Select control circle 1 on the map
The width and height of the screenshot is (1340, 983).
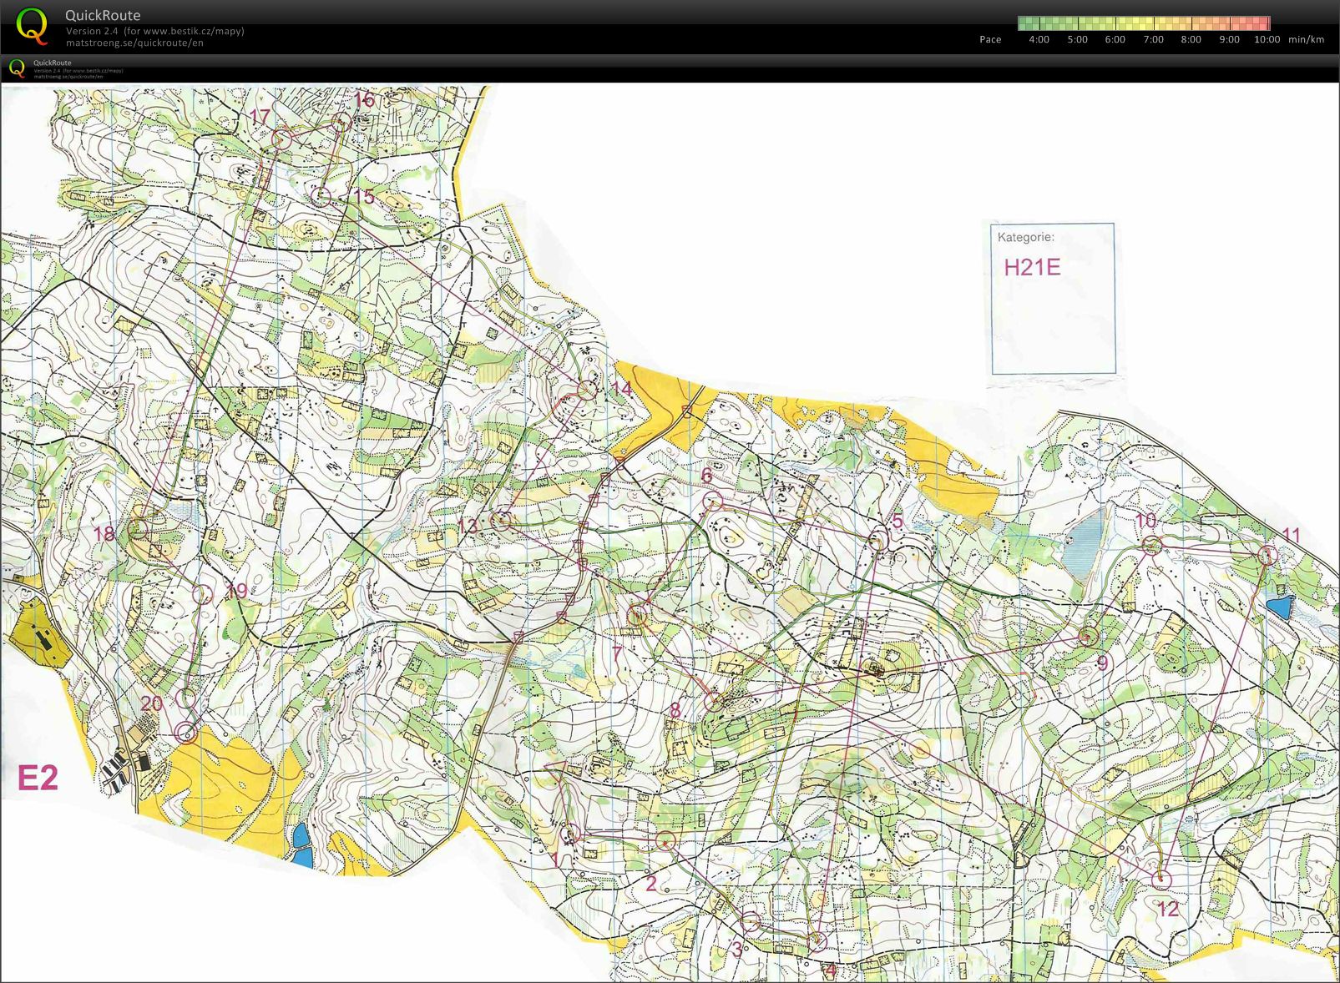click(x=572, y=833)
